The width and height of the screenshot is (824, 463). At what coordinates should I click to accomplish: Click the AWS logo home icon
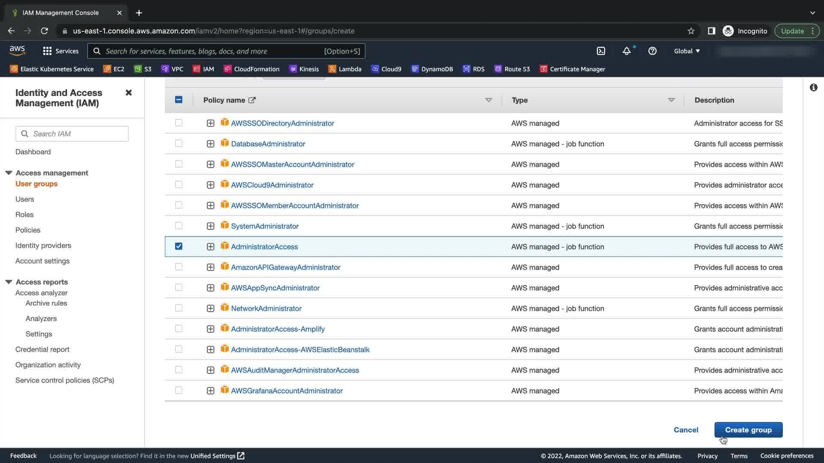pos(17,51)
